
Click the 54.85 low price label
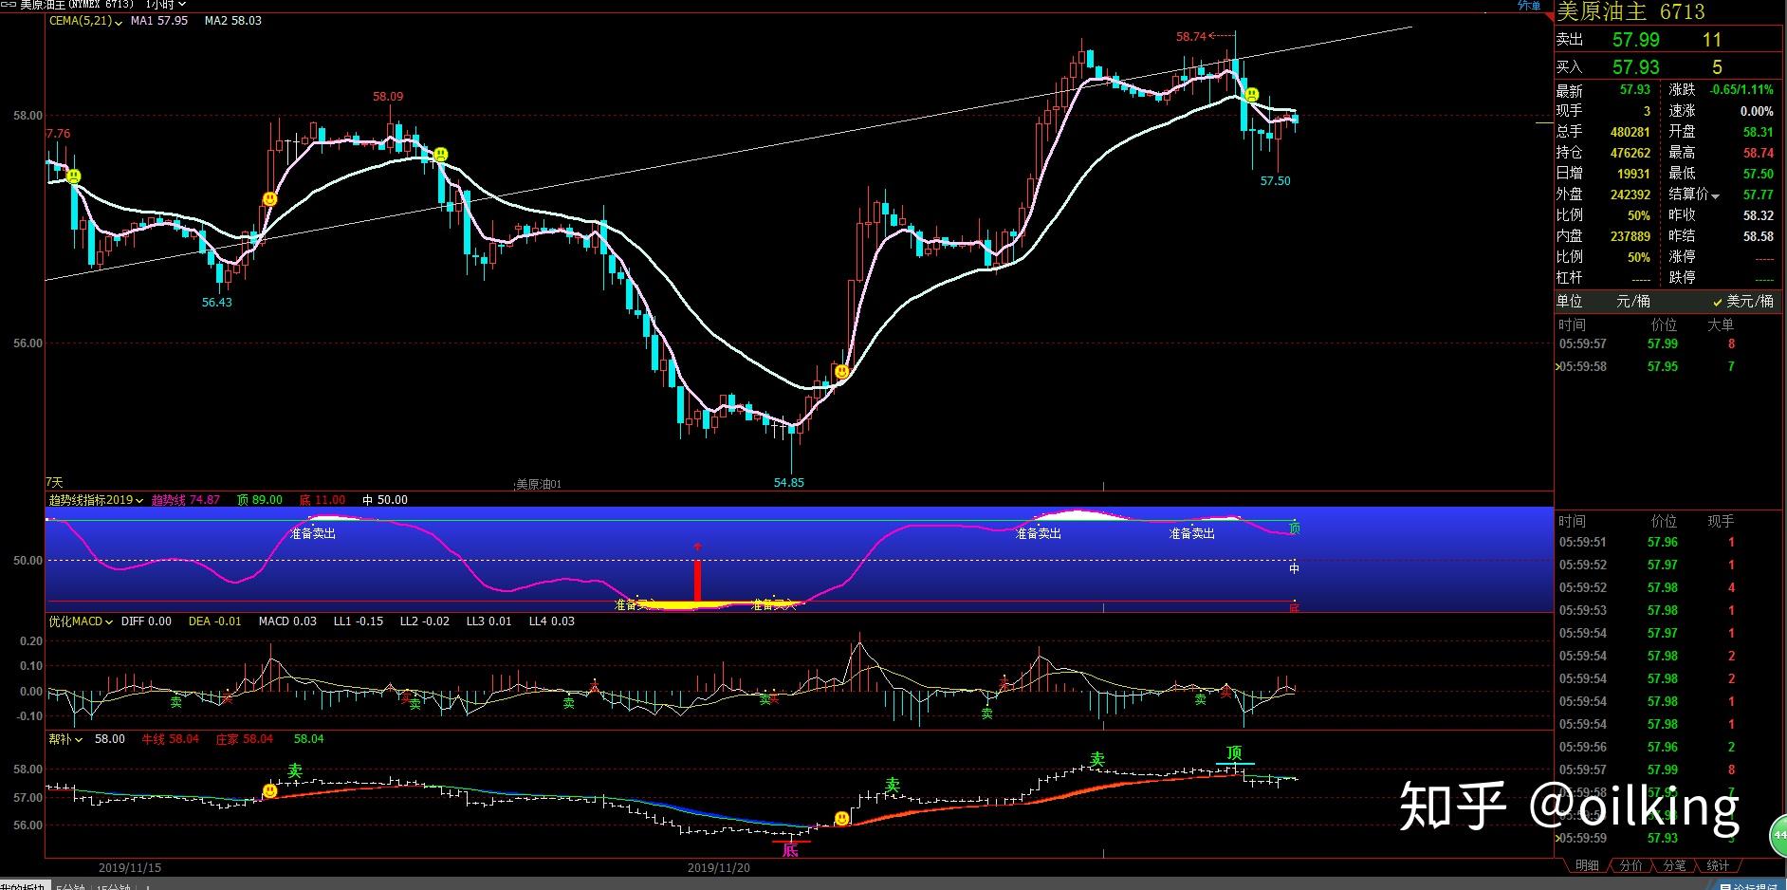(788, 482)
